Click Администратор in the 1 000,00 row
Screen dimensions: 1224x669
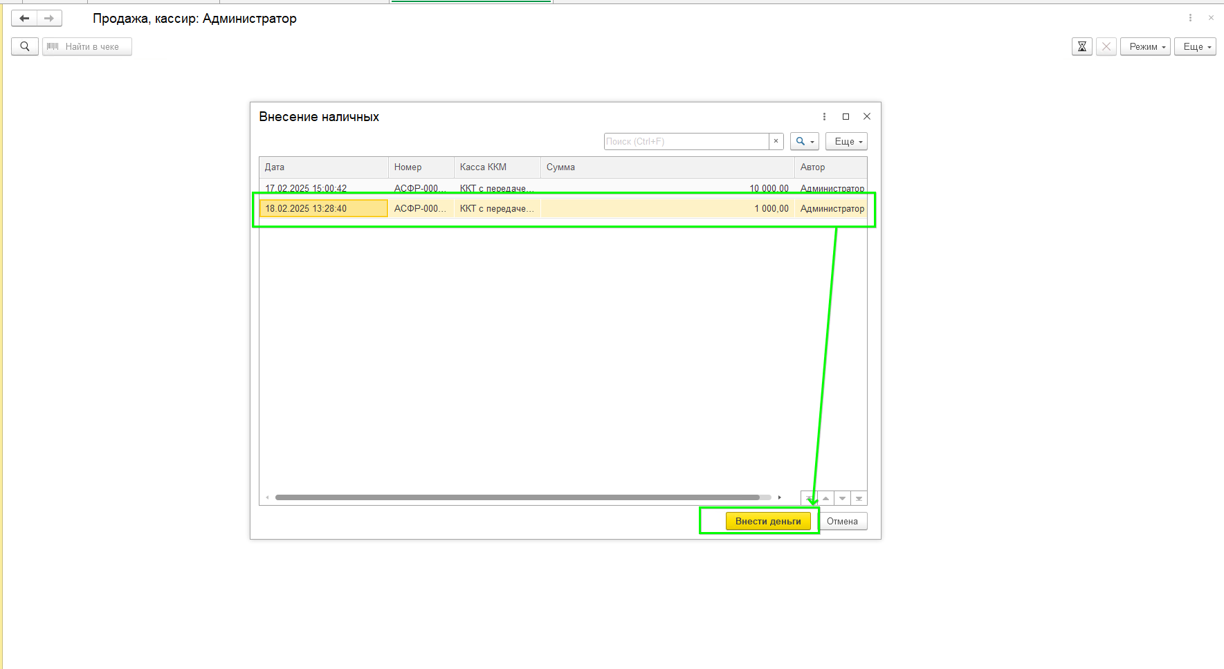click(x=832, y=208)
